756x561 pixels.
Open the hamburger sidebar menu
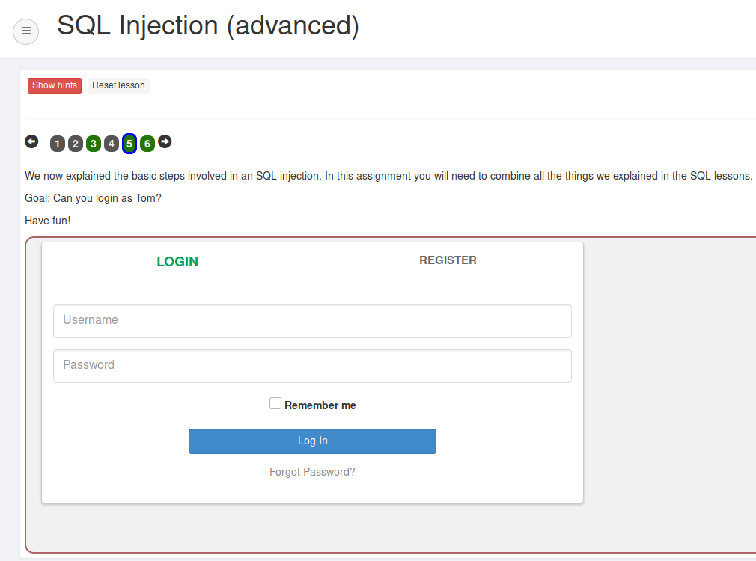[25, 31]
